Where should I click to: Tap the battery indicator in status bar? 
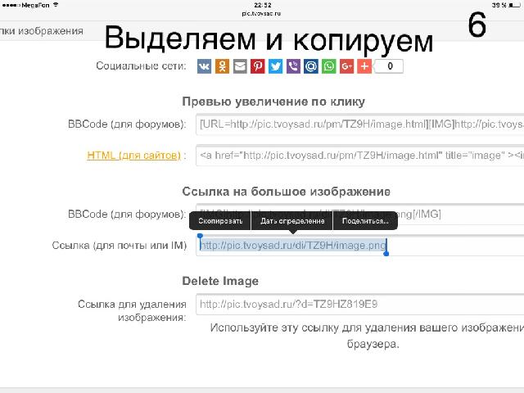[514, 6]
